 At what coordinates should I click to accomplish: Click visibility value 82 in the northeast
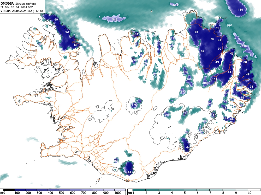coord(203,51)
